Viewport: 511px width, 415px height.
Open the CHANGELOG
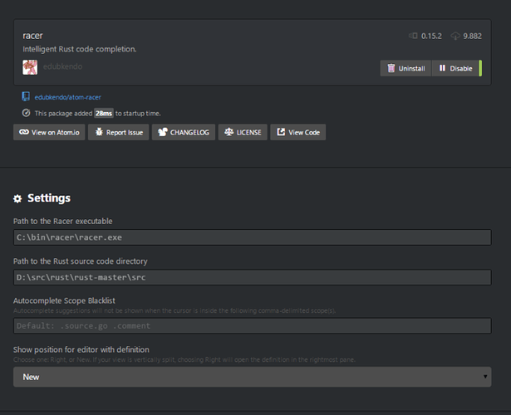click(x=184, y=132)
